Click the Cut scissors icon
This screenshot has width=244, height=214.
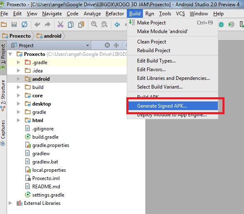point(60,24)
